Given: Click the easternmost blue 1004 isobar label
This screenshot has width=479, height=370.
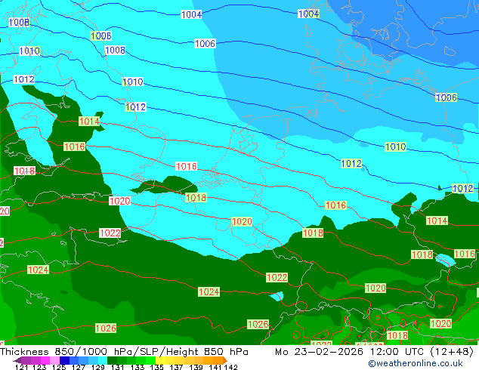Looking at the screenshot, I should coord(308,14).
